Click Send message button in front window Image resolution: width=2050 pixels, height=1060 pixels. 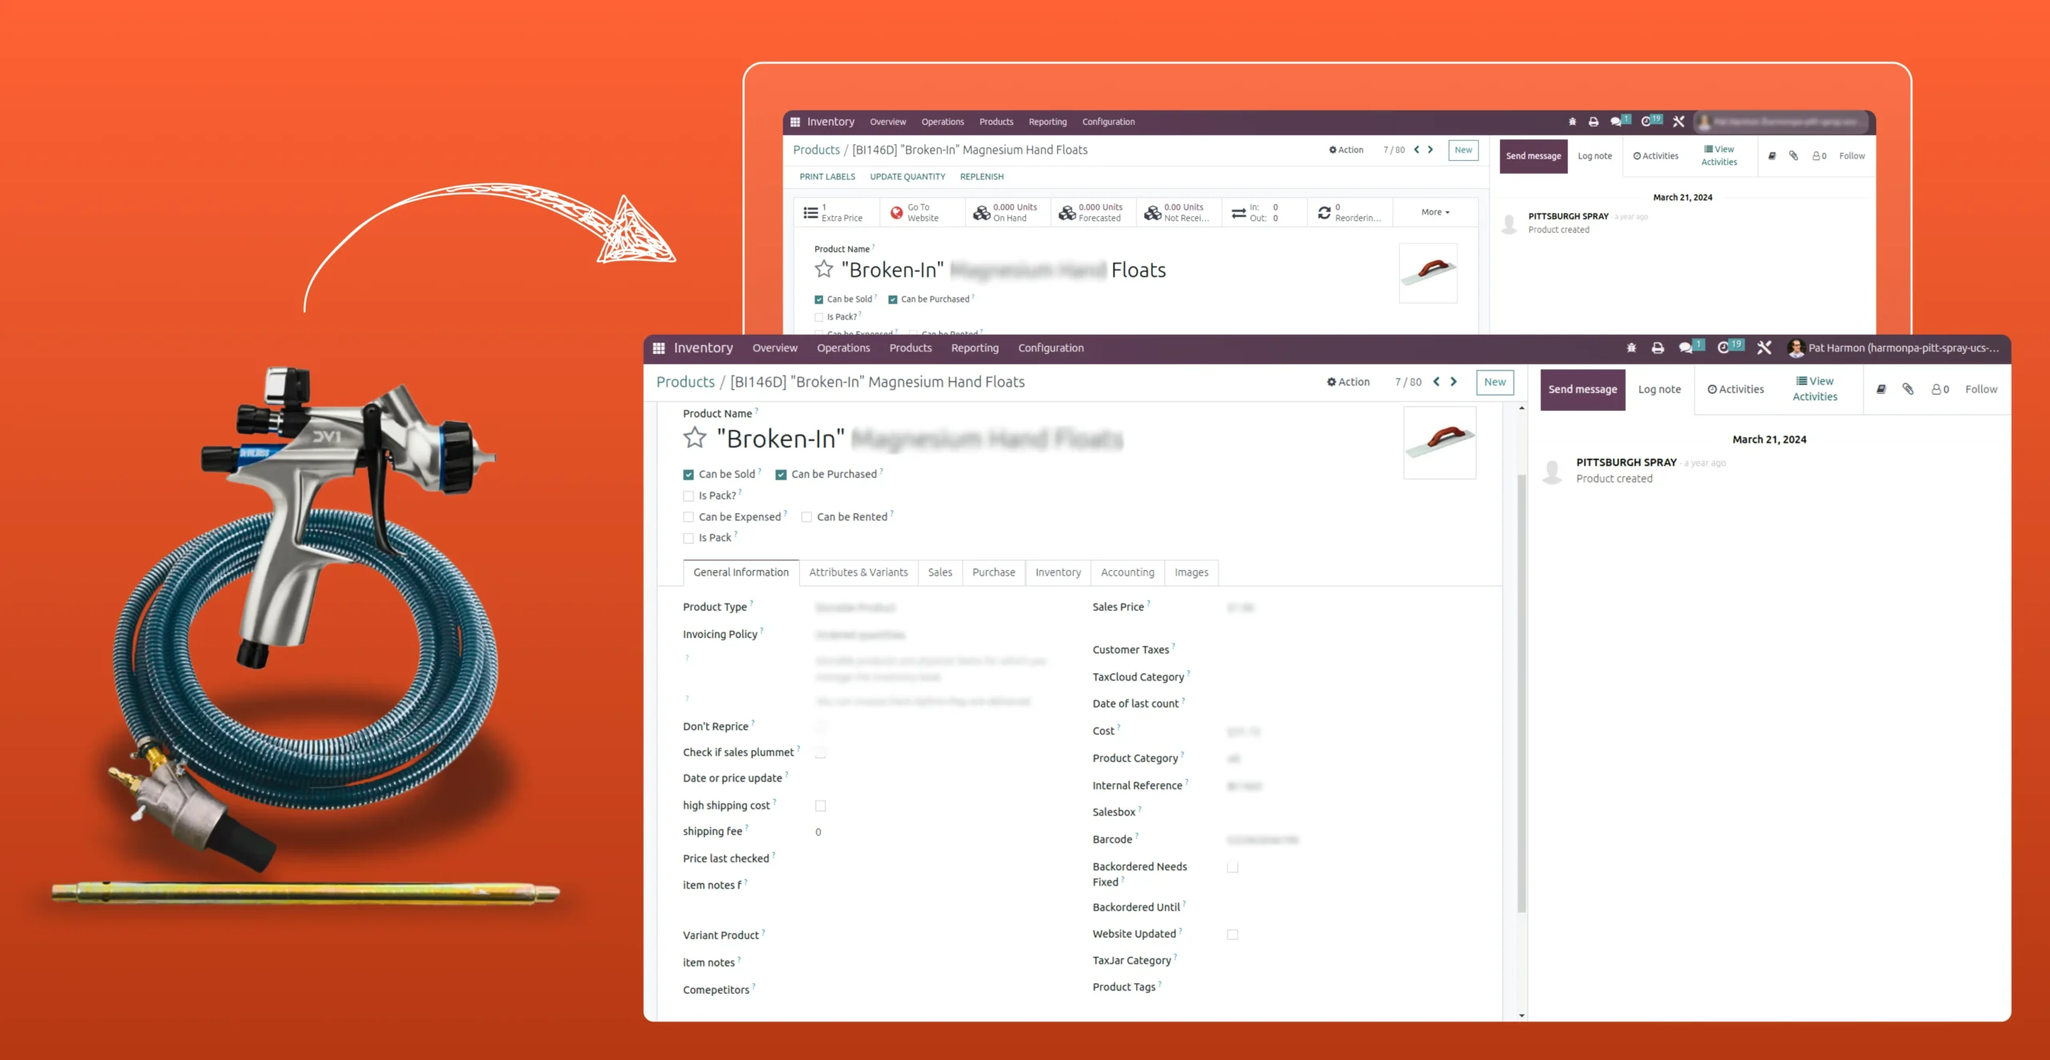tap(1582, 390)
